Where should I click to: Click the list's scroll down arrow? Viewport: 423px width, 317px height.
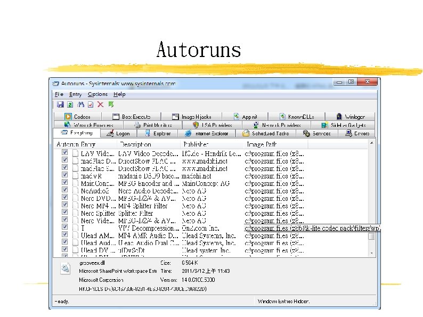click(x=371, y=252)
